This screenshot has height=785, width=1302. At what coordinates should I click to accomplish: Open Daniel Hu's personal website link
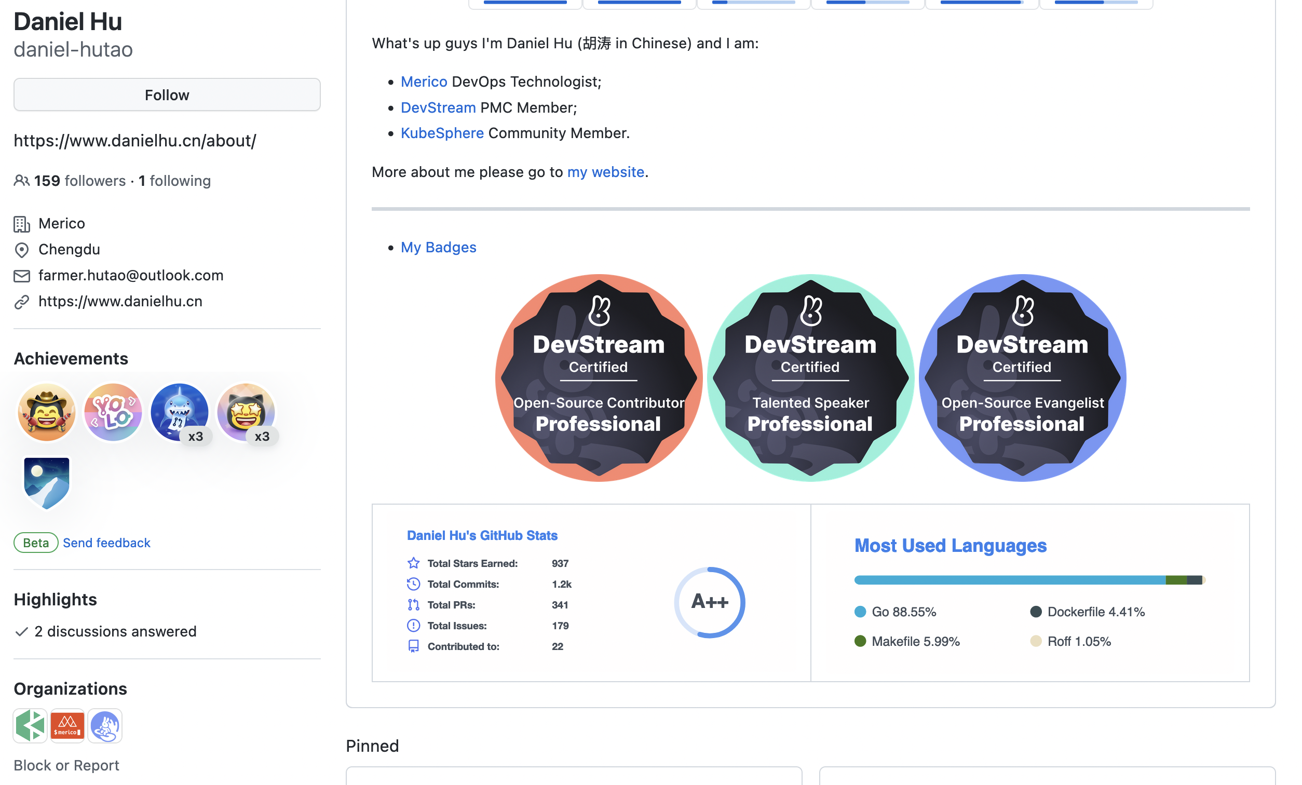119,301
